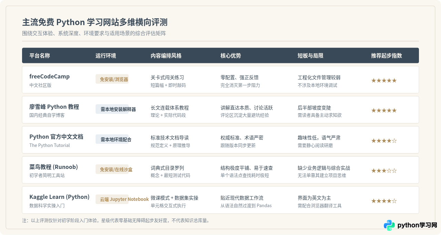Click the 中文社区版 subtitle

pyautogui.click(x=40, y=85)
